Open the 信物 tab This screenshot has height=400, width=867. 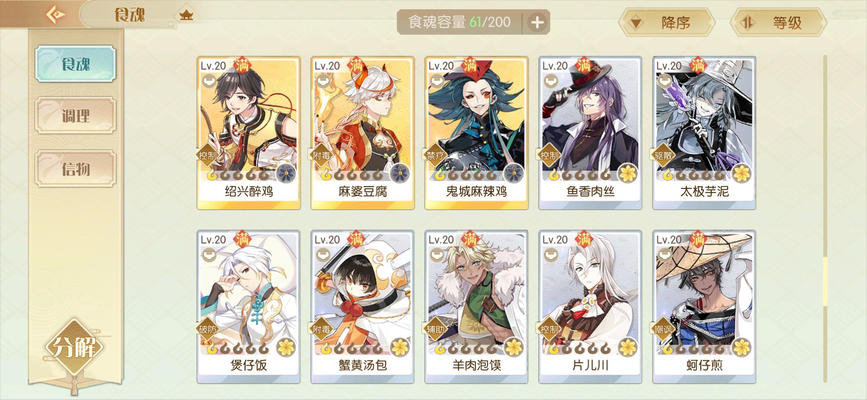point(76,169)
